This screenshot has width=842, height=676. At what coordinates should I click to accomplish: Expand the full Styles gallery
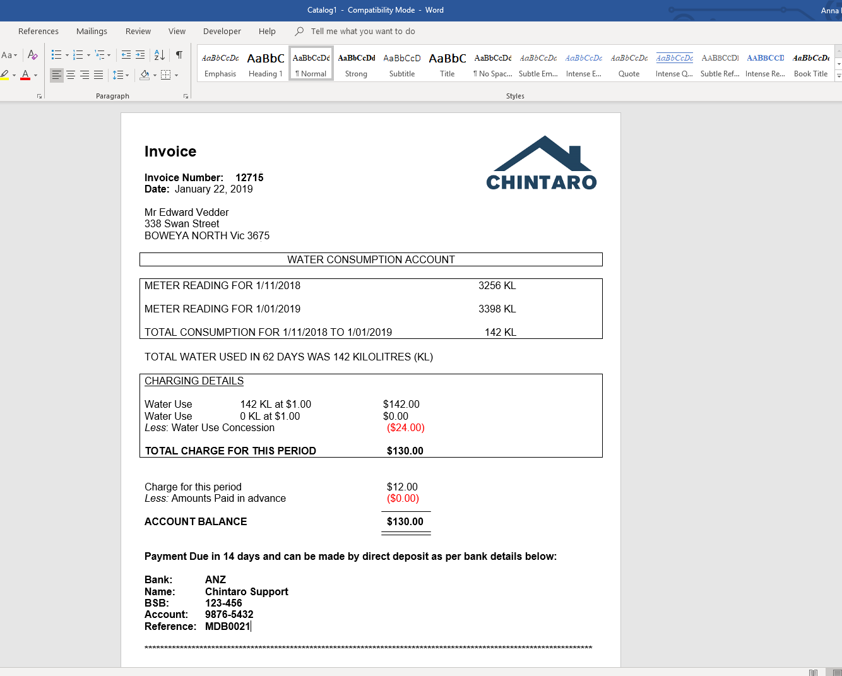tap(838, 76)
